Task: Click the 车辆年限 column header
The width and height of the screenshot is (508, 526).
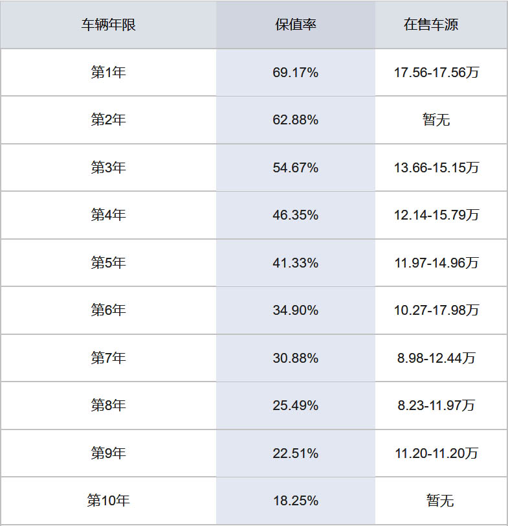Action: (108, 25)
